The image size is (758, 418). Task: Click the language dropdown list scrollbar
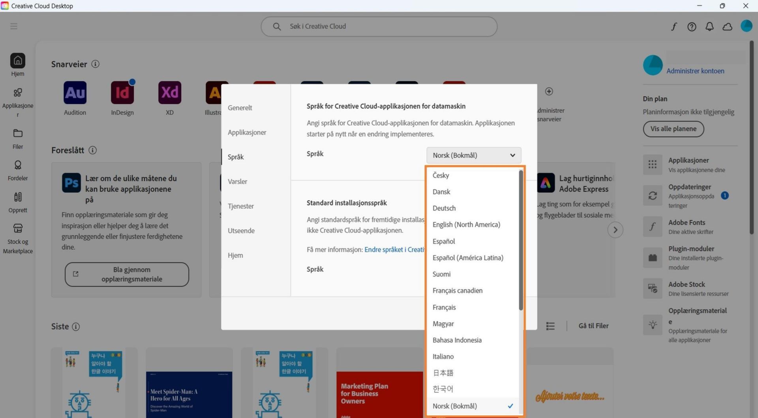(521, 240)
